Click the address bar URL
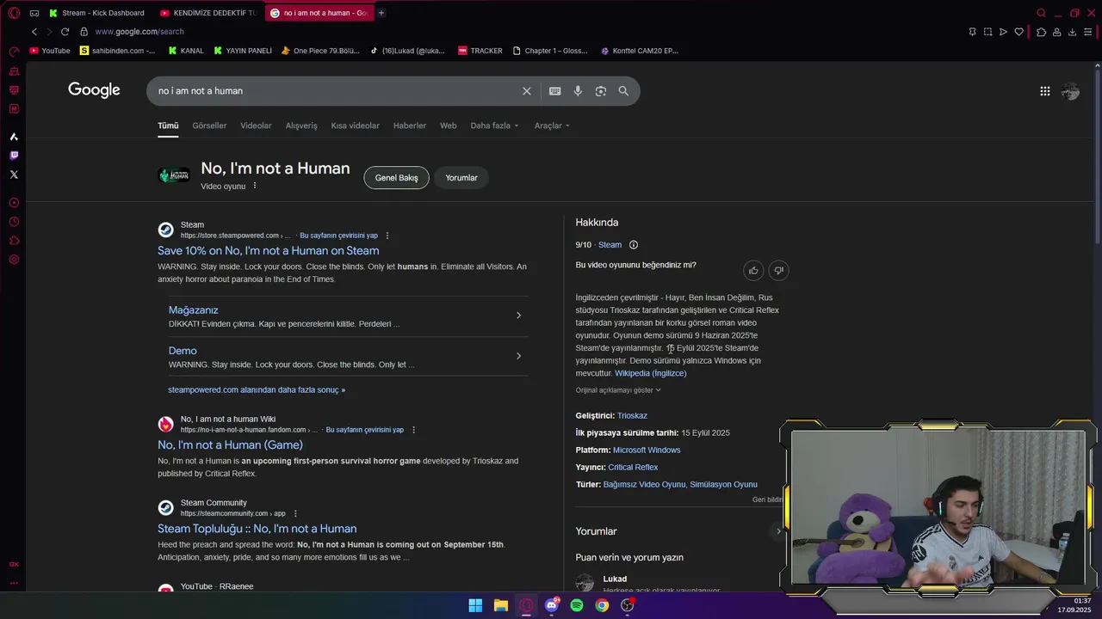The width and height of the screenshot is (1102, 619). pyautogui.click(x=139, y=32)
